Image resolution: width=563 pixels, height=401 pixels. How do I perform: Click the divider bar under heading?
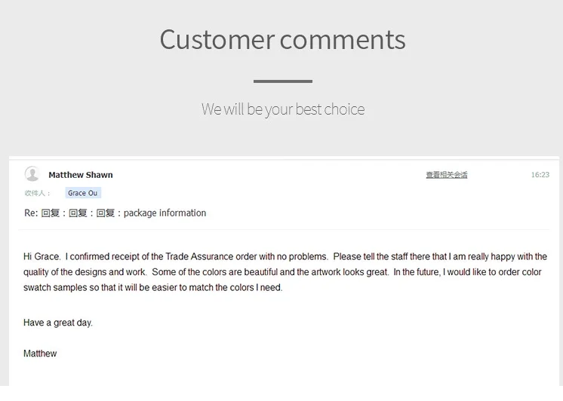(282, 81)
